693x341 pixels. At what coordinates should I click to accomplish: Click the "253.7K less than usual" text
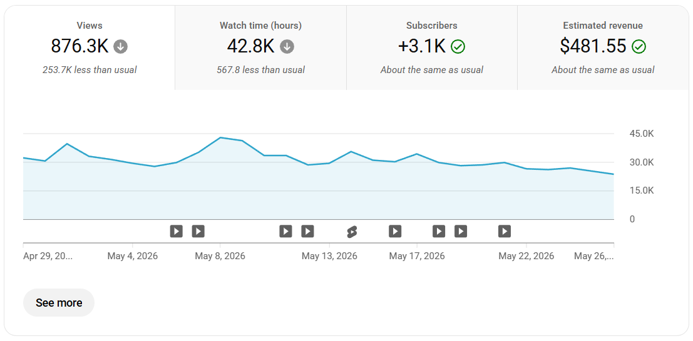(90, 70)
